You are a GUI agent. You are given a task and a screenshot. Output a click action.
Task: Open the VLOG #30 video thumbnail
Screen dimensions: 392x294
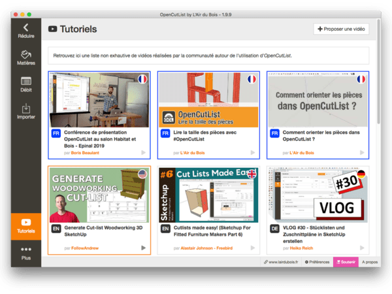coord(318,195)
